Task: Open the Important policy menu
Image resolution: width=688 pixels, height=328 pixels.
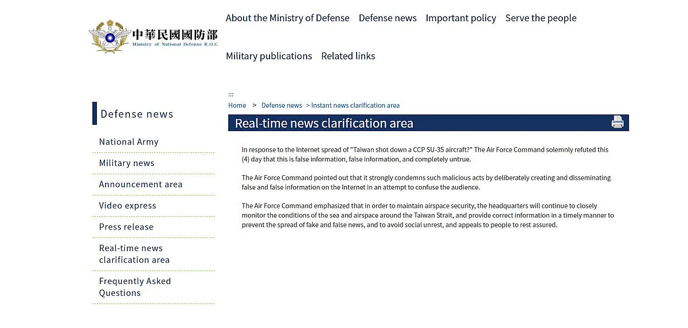Action: pos(461,18)
